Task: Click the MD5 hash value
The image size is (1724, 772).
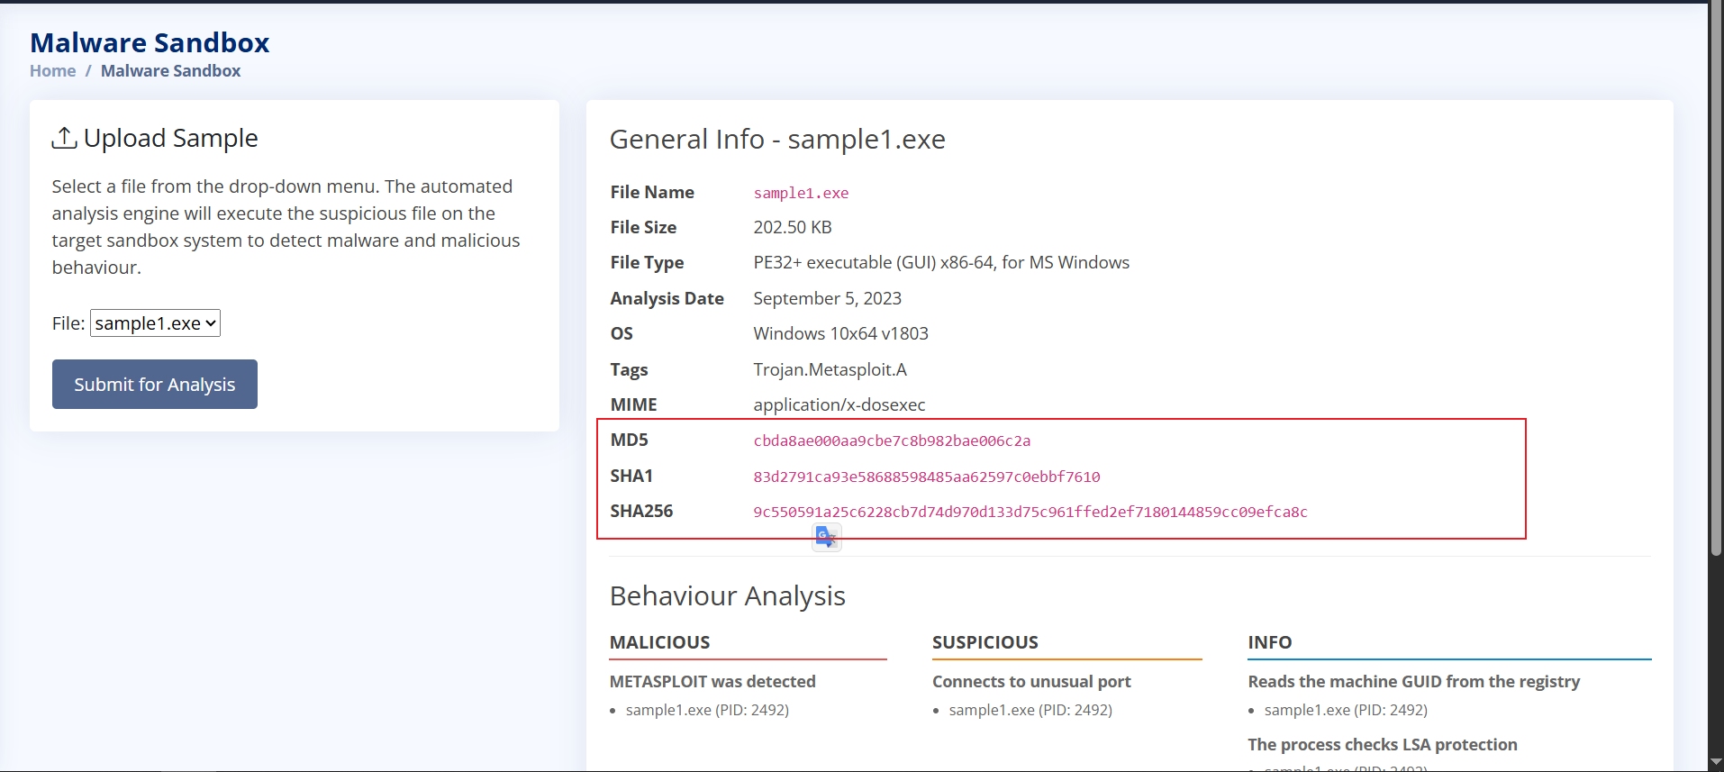Action: coord(892,440)
